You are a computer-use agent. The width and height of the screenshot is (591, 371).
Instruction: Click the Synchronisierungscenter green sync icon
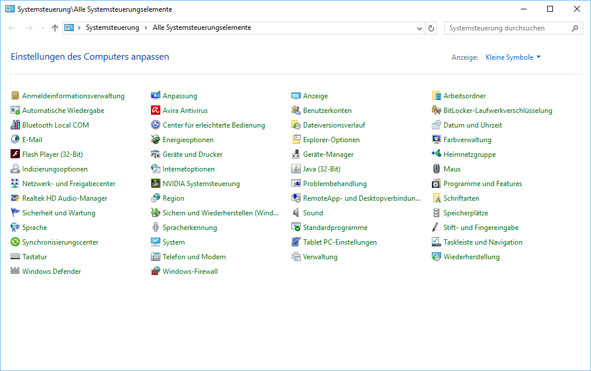[x=15, y=242]
